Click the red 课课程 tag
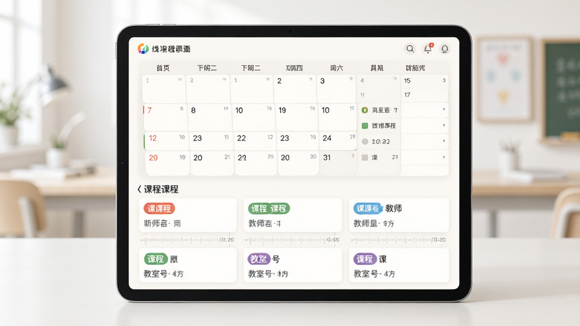580x326 pixels. (159, 208)
